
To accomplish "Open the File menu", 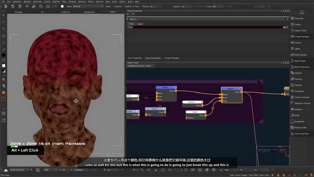I will [x=3, y=1].
